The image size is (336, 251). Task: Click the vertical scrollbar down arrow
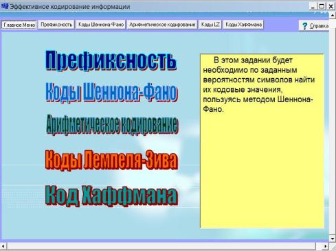333,239
